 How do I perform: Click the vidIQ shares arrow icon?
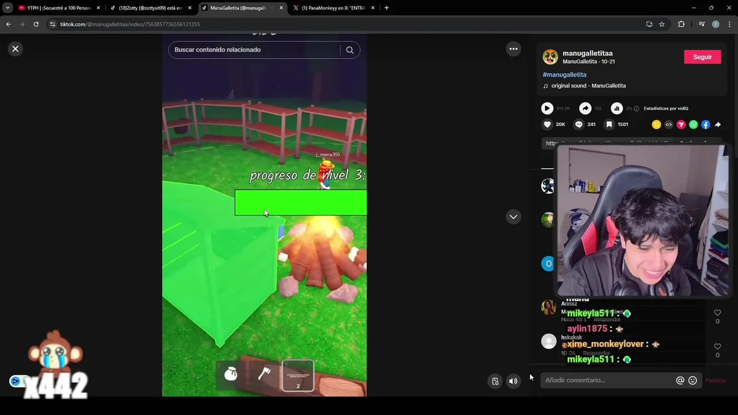pyautogui.click(x=585, y=108)
